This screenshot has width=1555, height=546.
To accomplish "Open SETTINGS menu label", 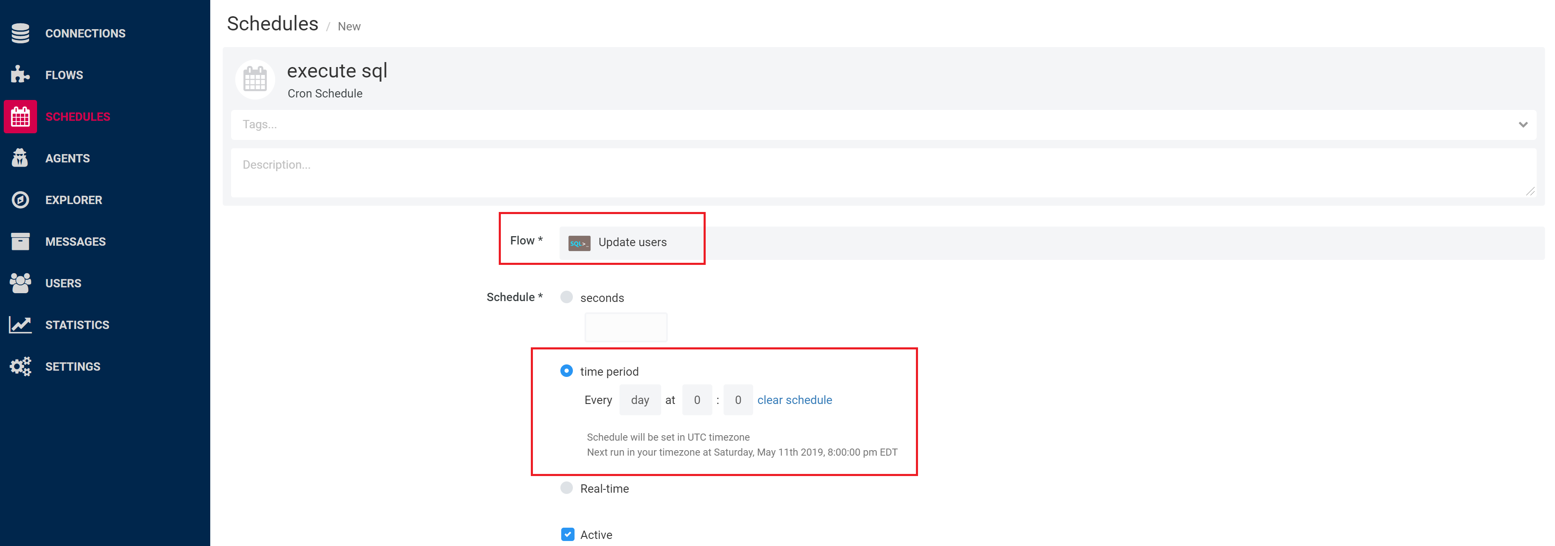I will coord(72,367).
